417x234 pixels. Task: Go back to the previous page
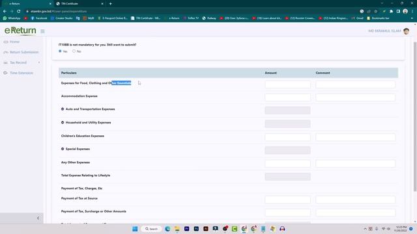[5, 12]
